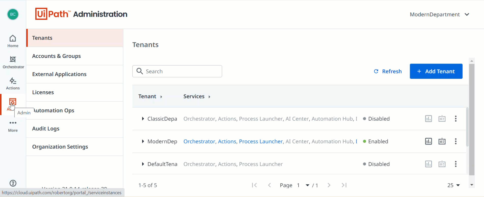Image resolution: width=484 pixels, height=197 pixels.
Task: Refresh the tenants list
Action: (x=388, y=71)
